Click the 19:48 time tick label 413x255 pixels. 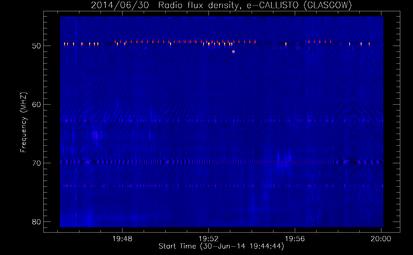tap(122, 239)
